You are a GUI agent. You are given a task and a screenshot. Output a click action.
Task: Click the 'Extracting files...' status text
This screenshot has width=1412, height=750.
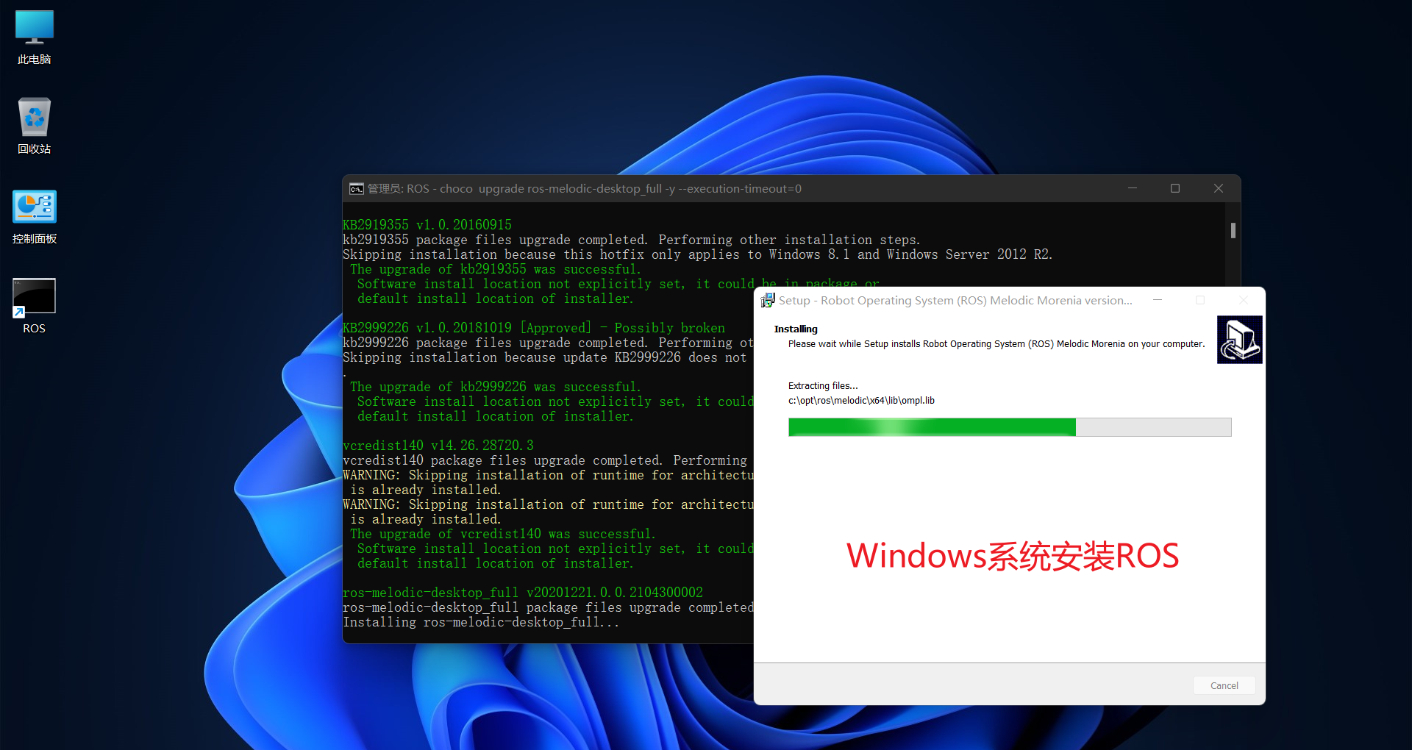click(x=823, y=386)
